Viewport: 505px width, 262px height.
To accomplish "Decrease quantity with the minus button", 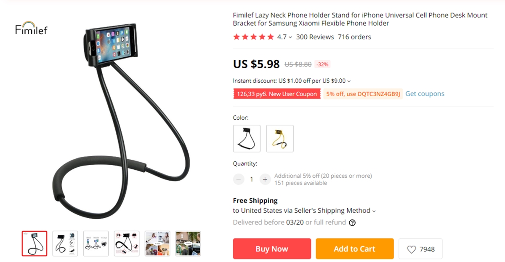I will coord(239,179).
